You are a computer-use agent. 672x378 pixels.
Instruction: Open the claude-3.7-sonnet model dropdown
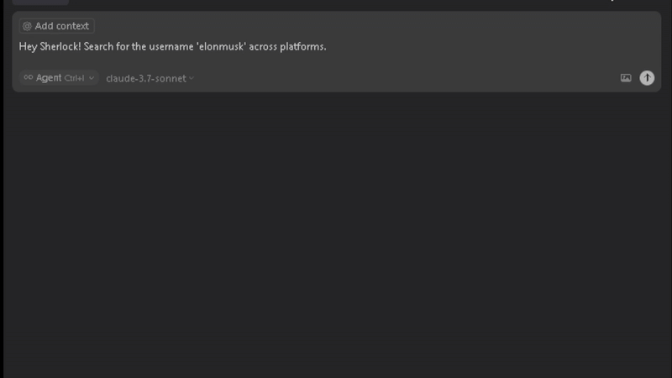point(150,78)
